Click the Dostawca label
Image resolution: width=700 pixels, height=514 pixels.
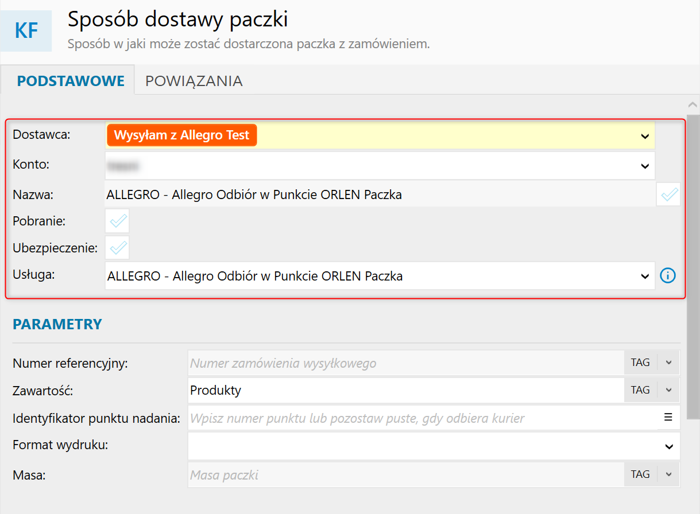tap(41, 135)
